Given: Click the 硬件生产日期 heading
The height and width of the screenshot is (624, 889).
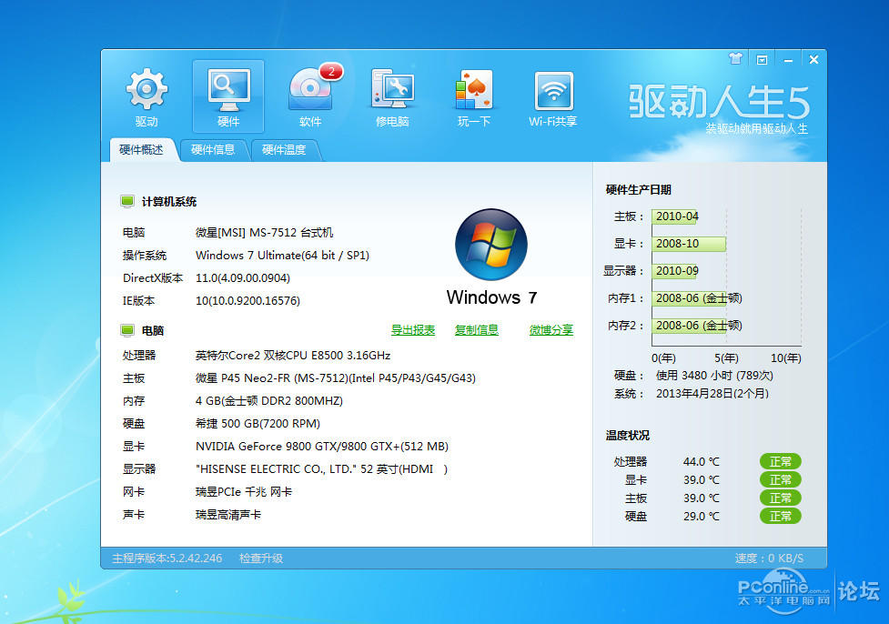Looking at the screenshot, I should 639,189.
